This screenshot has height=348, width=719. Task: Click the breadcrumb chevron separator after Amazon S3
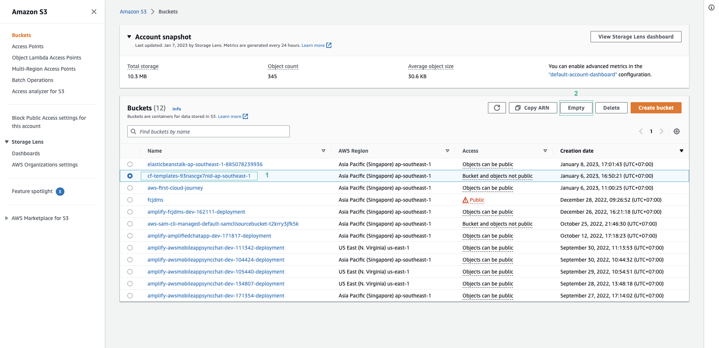click(152, 12)
